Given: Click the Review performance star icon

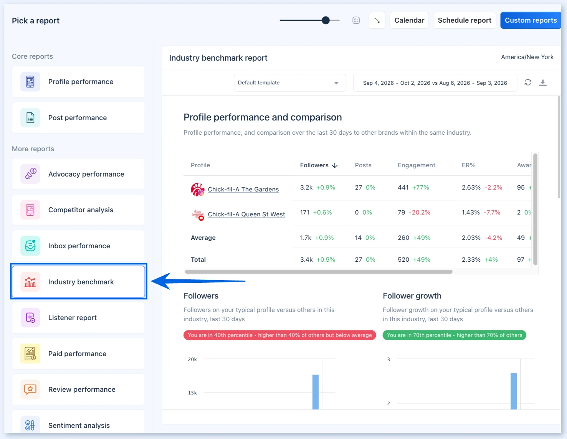Looking at the screenshot, I should pyautogui.click(x=30, y=389).
